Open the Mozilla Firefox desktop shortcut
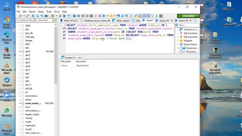 [x=7, y=53]
